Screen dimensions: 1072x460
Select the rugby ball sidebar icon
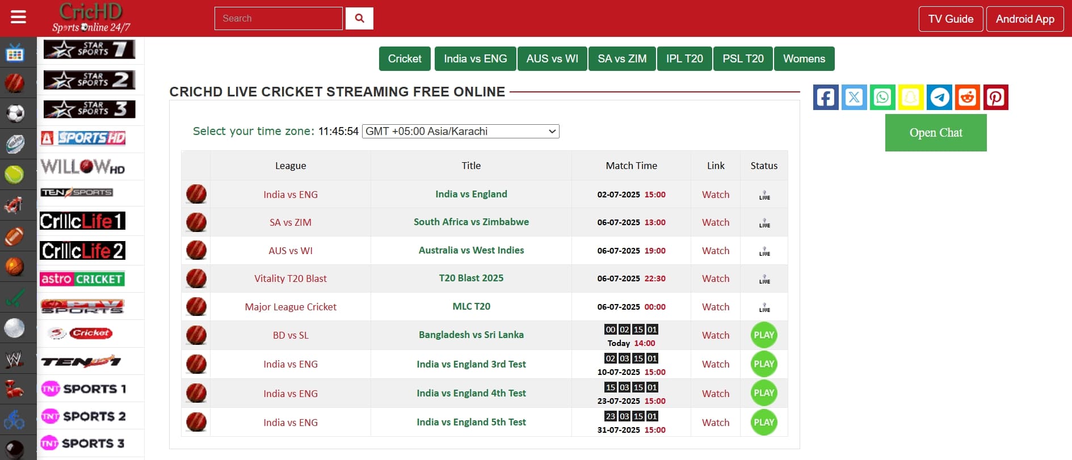[15, 144]
